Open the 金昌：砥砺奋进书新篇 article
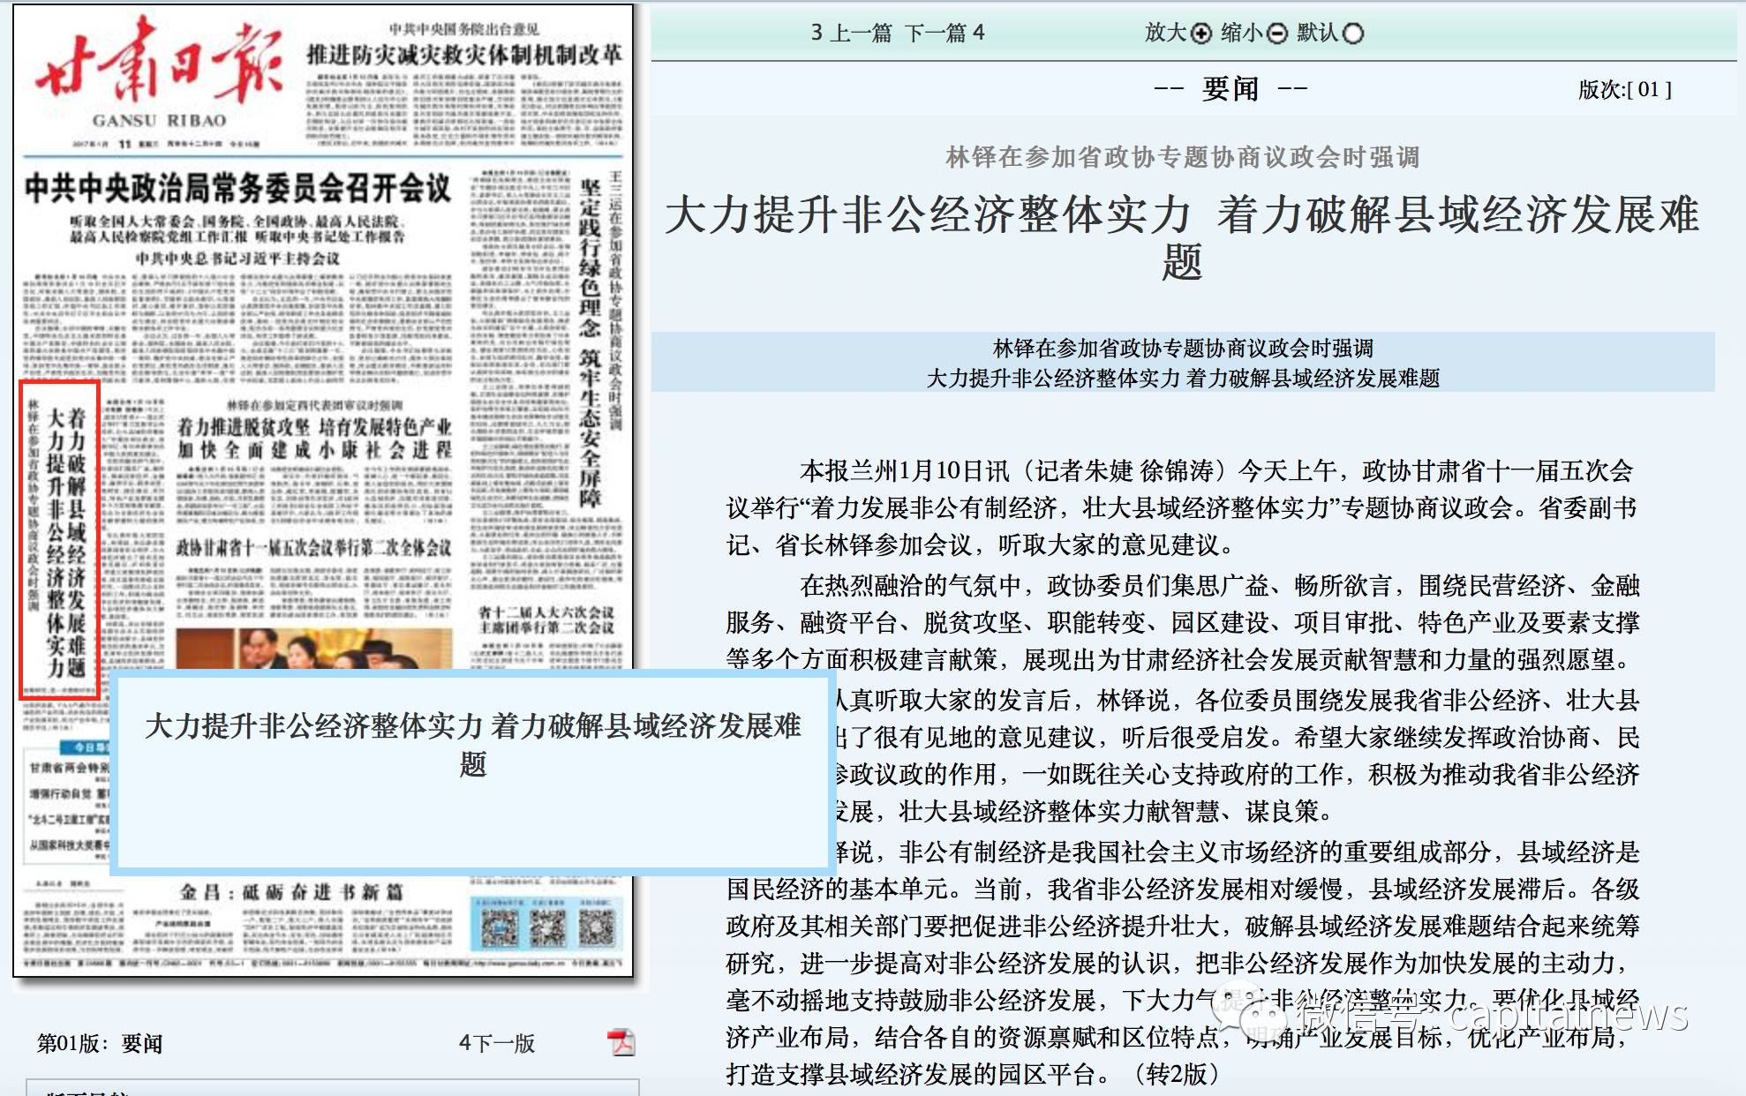Viewport: 1746px width, 1096px height. (x=291, y=892)
